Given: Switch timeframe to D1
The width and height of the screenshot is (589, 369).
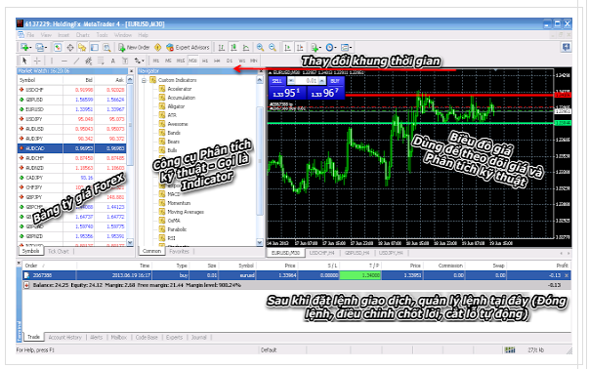Looking at the screenshot, I should point(230,61).
